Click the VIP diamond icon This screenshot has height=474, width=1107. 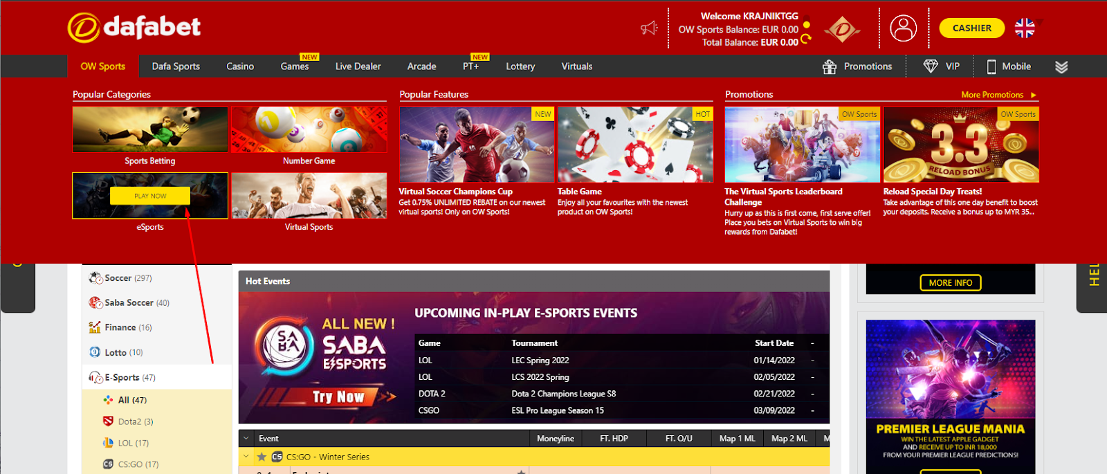pyautogui.click(x=931, y=66)
